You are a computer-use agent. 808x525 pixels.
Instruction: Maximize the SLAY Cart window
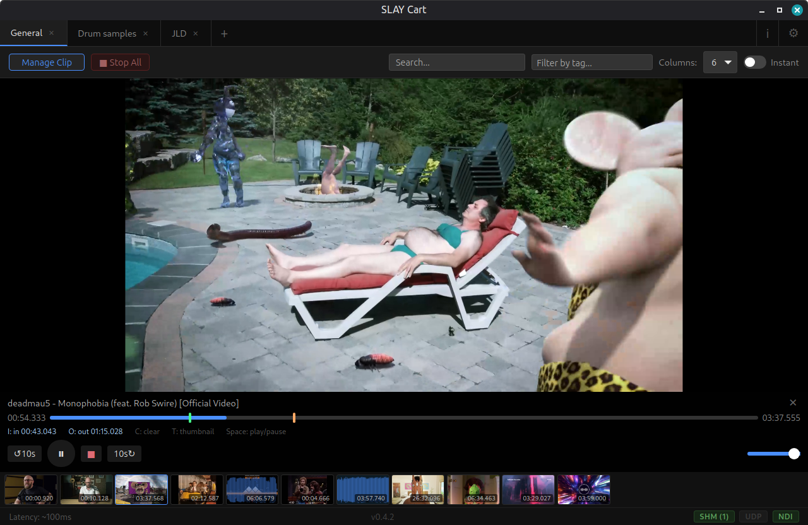[780, 10]
